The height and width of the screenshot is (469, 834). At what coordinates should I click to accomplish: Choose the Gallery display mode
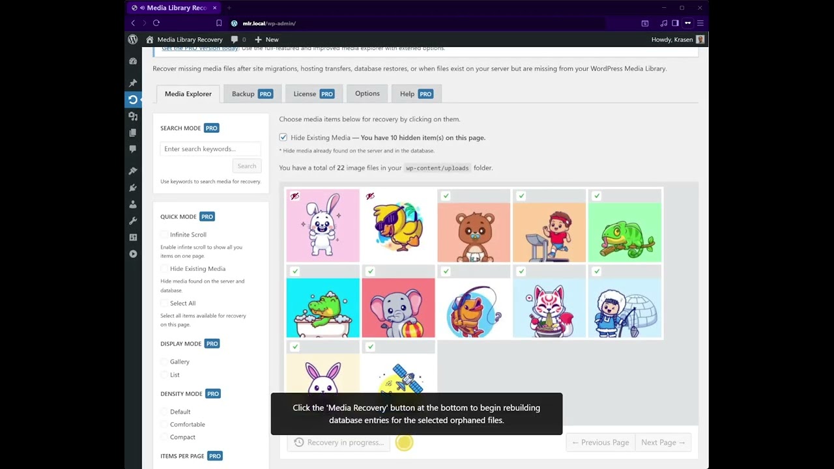[x=164, y=362]
